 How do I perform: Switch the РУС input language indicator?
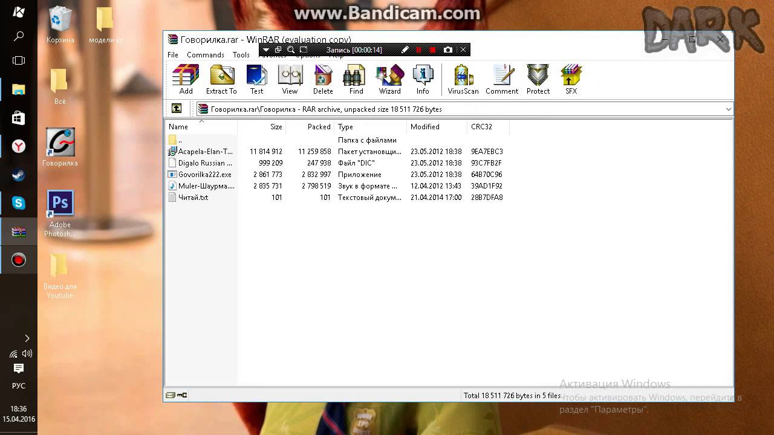click(19, 385)
